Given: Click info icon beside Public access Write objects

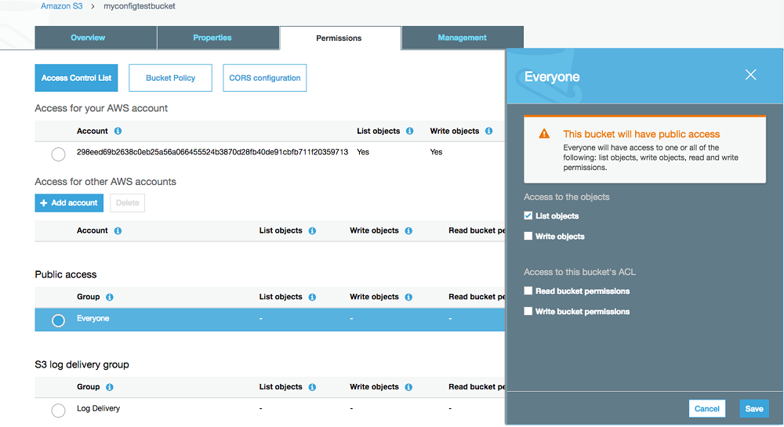Looking at the screenshot, I should pos(408,297).
